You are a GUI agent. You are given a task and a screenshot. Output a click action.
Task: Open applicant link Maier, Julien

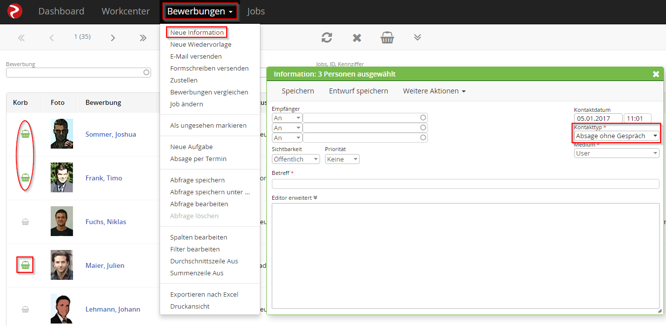105,265
